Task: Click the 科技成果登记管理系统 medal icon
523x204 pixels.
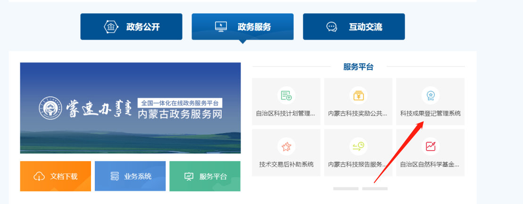Action: pos(430,95)
